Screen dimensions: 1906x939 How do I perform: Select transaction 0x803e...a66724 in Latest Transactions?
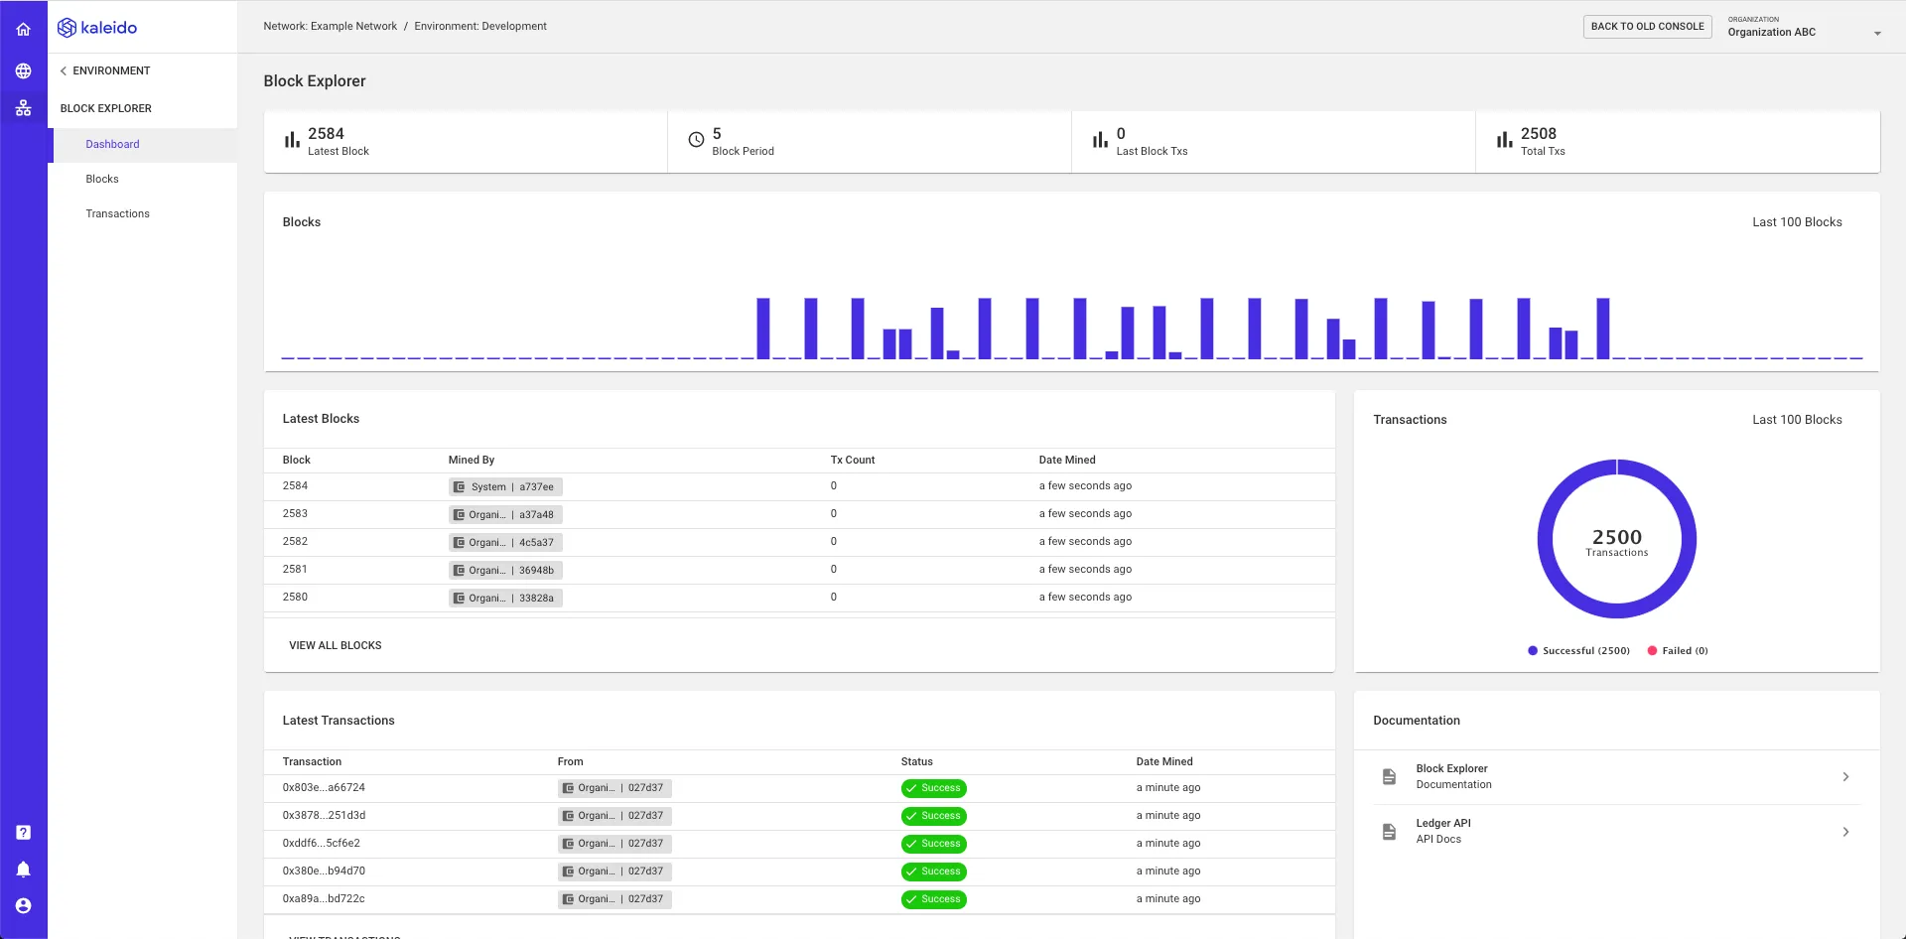coord(324,787)
